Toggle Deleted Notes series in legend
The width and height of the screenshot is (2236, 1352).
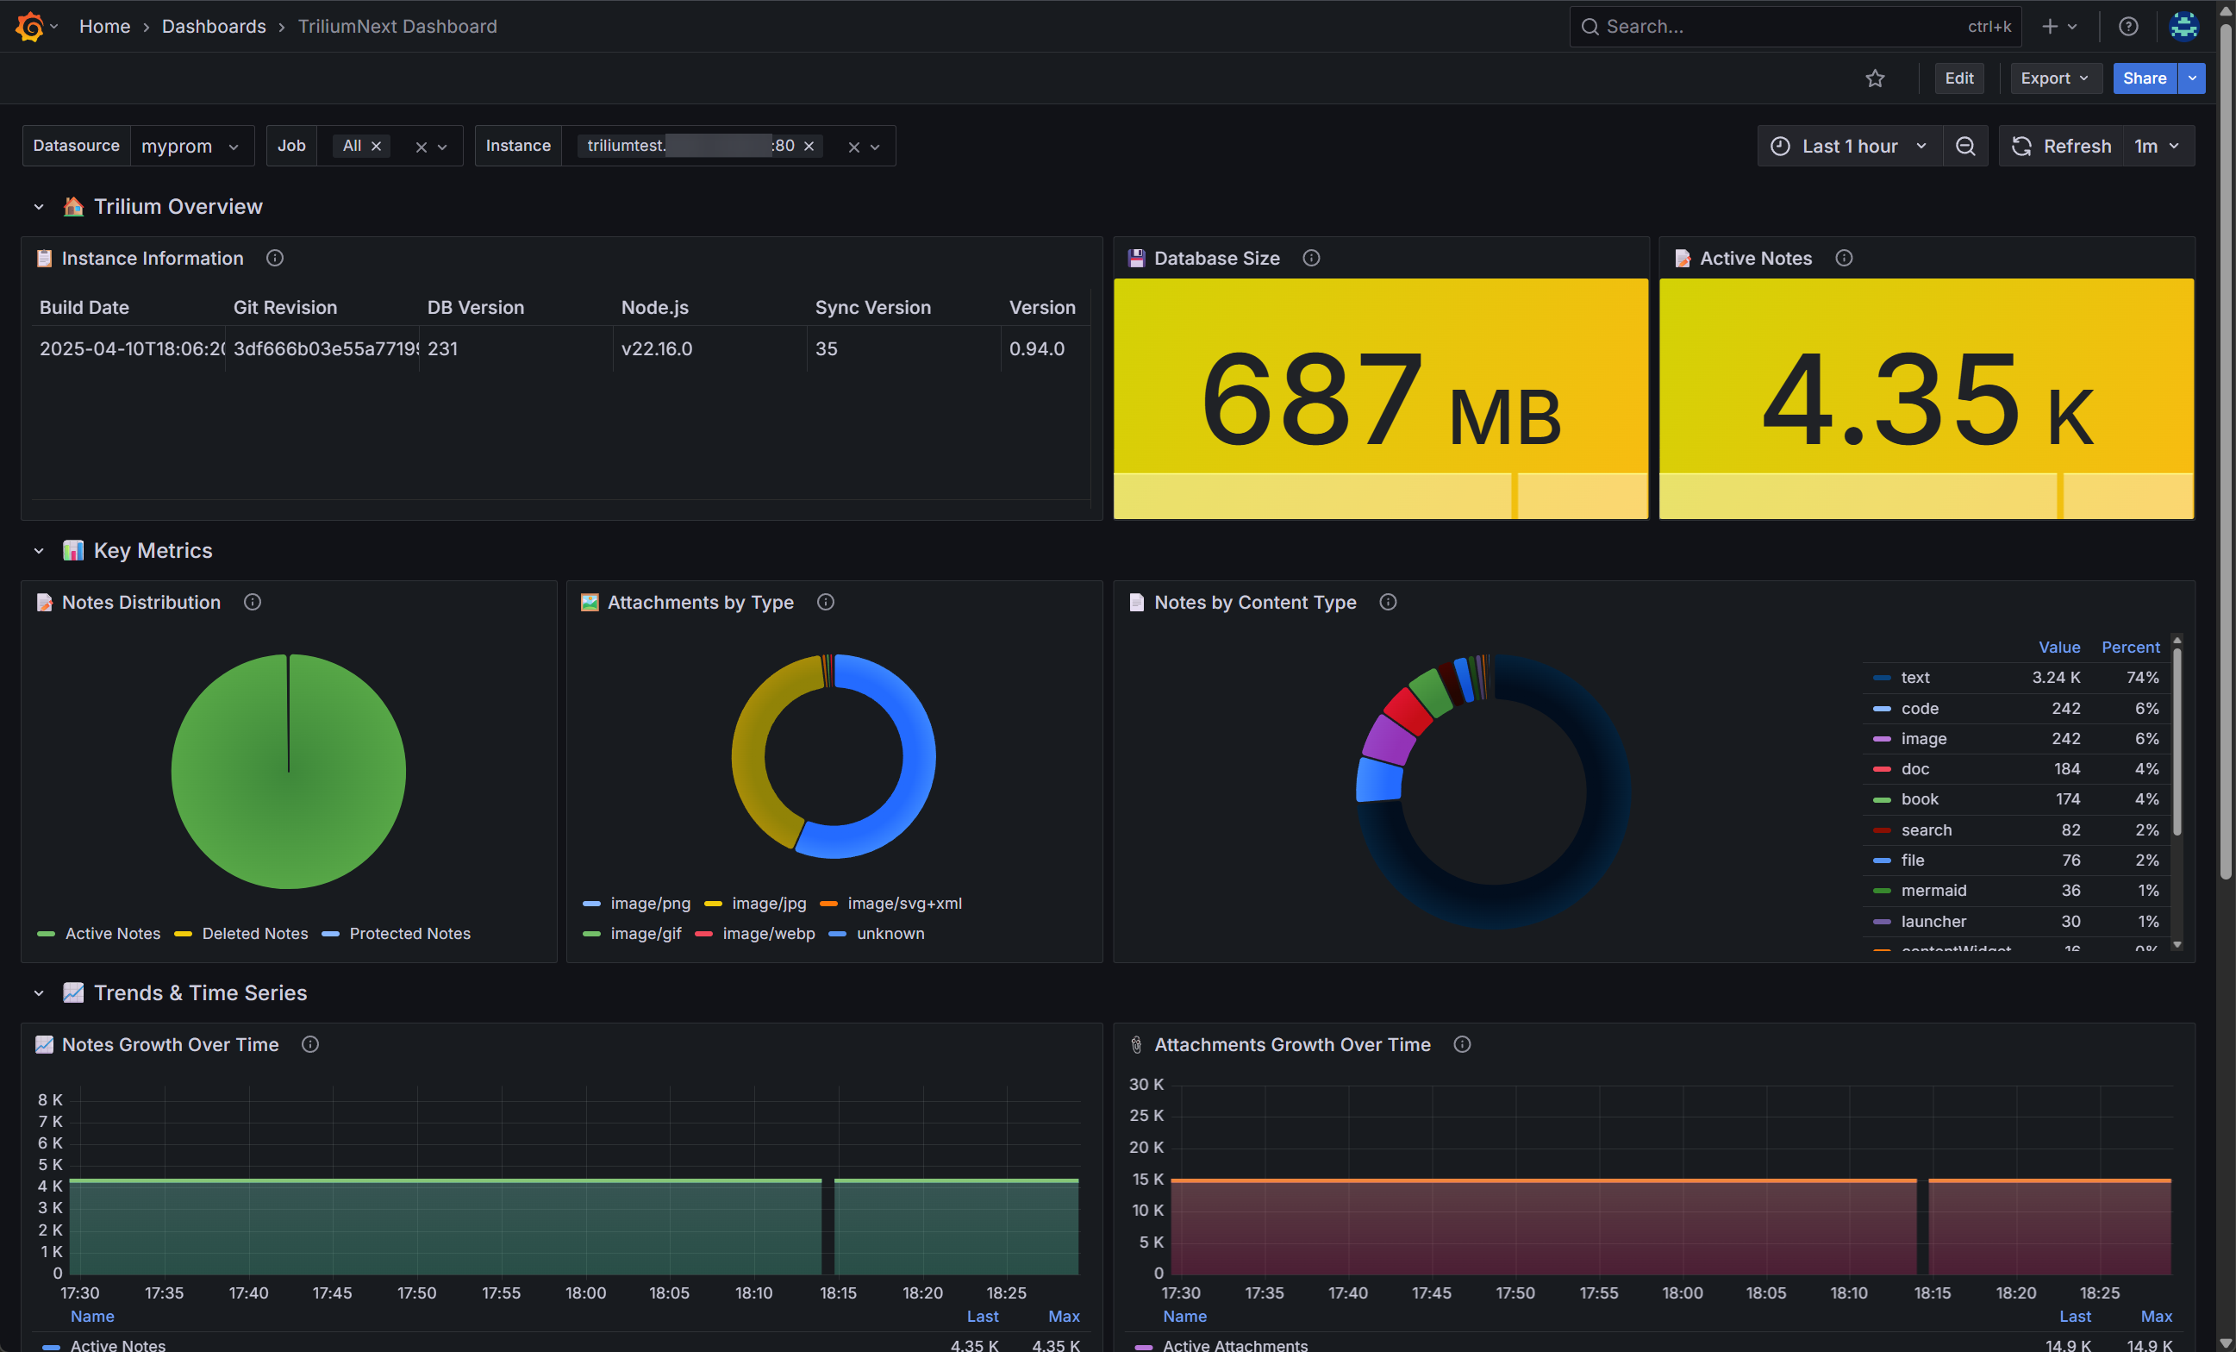pos(254,934)
